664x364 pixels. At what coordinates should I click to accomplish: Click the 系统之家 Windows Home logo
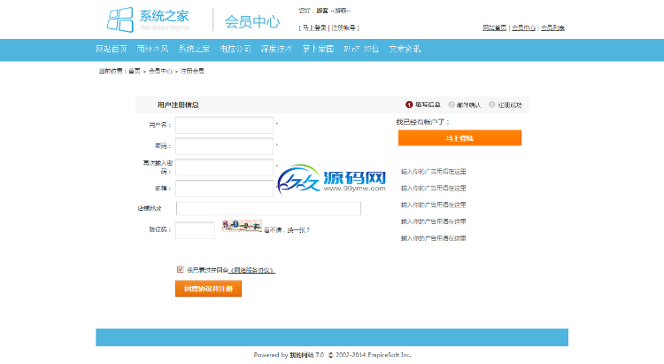coord(148,19)
